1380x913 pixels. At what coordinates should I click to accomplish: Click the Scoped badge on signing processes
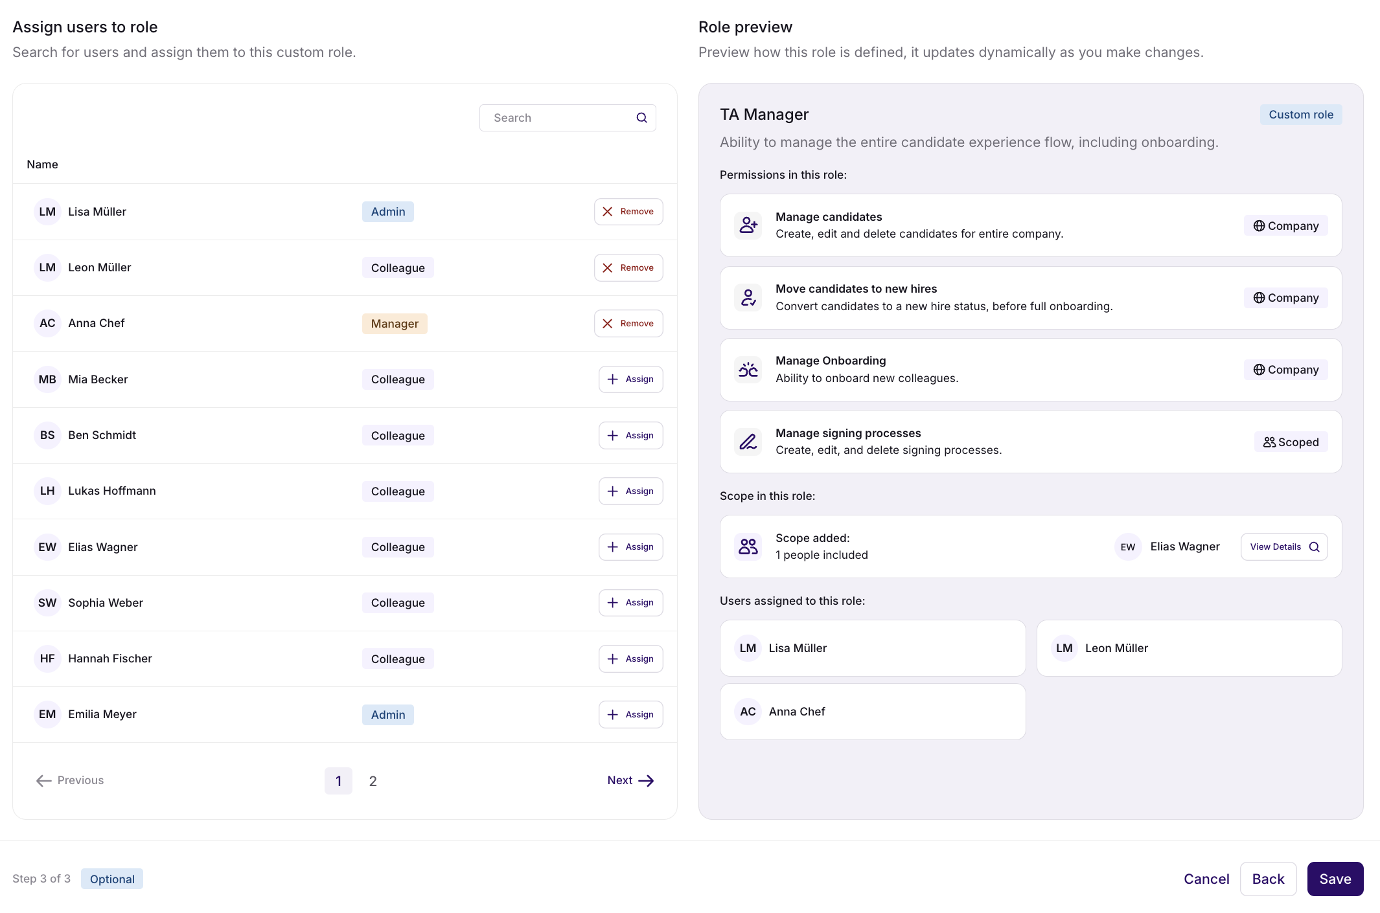point(1291,442)
